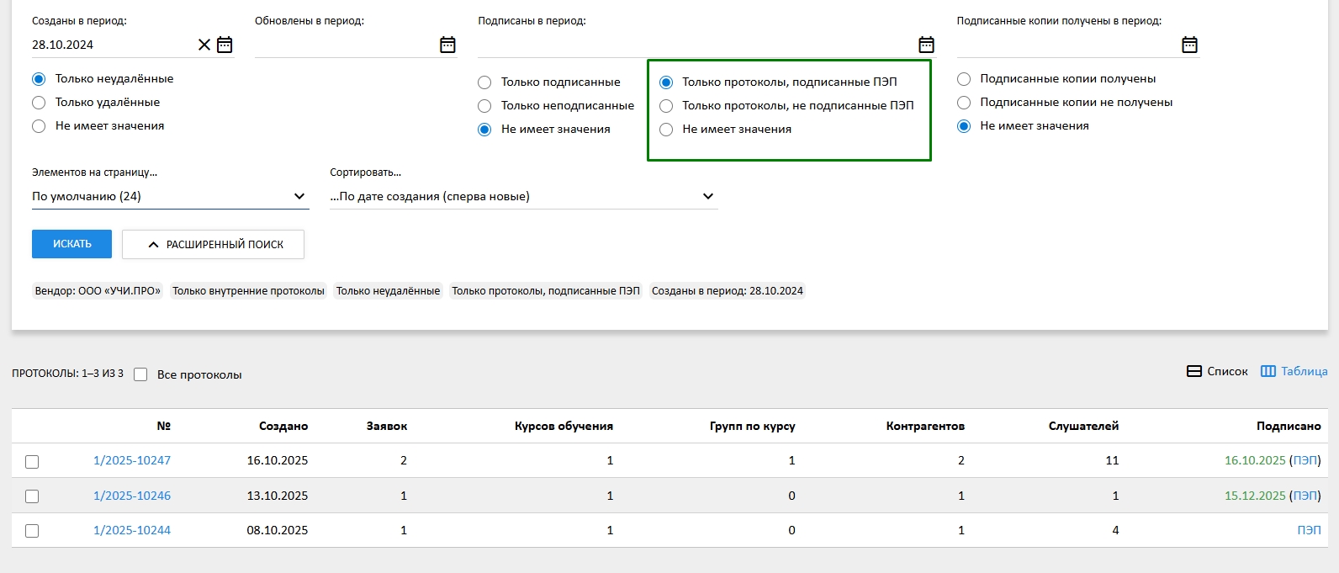
Task: Open calendar for updated period
Action: (x=447, y=45)
